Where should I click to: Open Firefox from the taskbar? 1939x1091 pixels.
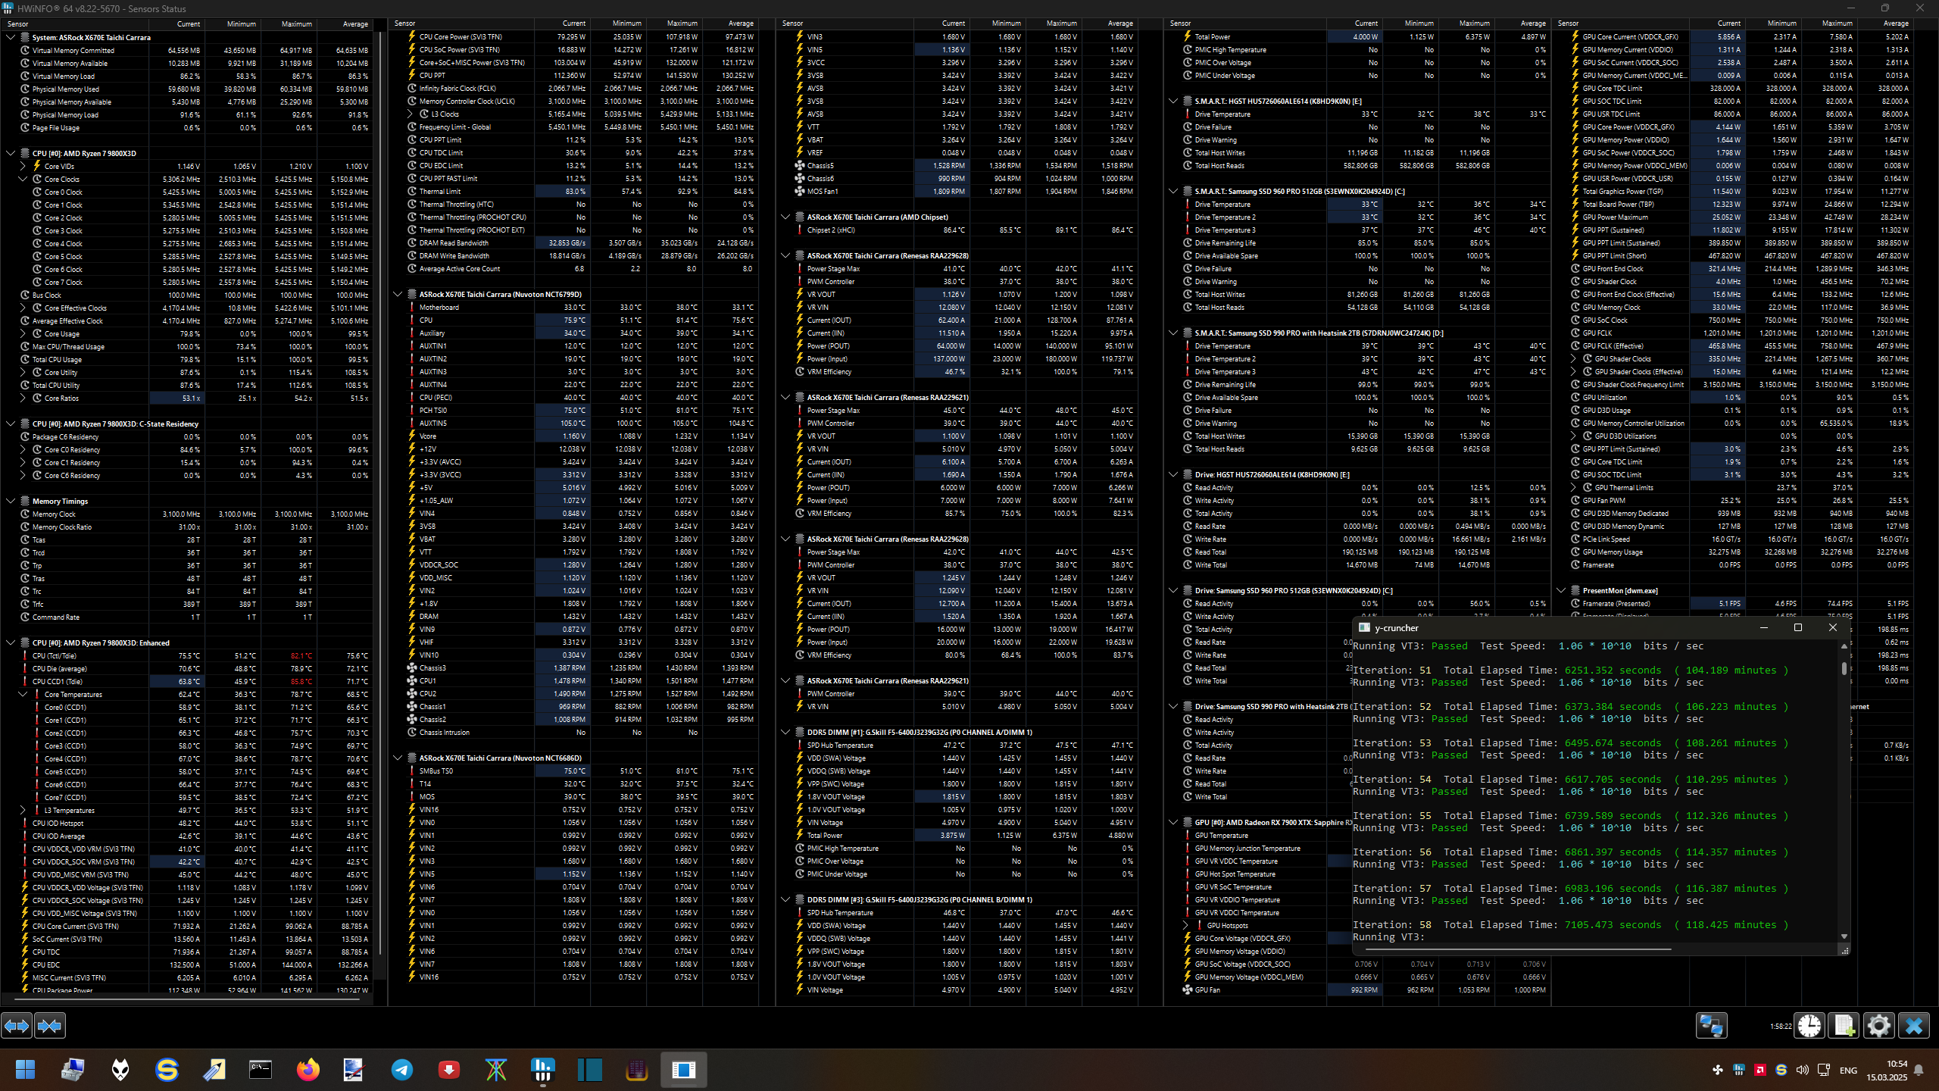pos(308,1070)
